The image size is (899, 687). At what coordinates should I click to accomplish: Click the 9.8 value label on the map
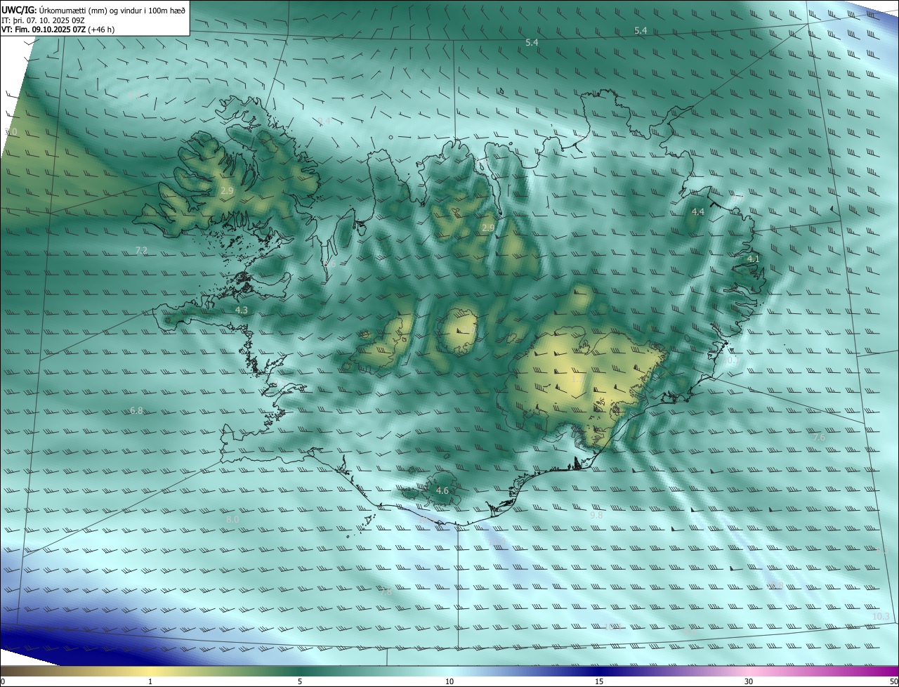pos(596,515)
